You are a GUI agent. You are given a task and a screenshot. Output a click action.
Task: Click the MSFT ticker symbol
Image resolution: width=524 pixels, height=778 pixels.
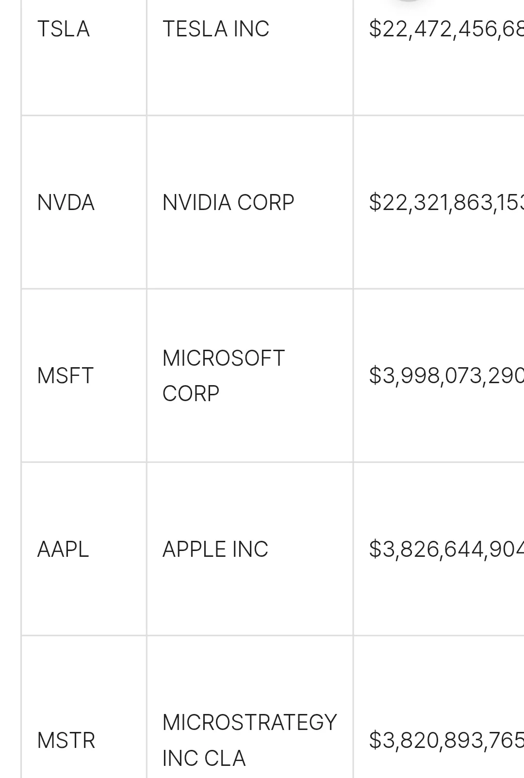[x=65, y=376]
